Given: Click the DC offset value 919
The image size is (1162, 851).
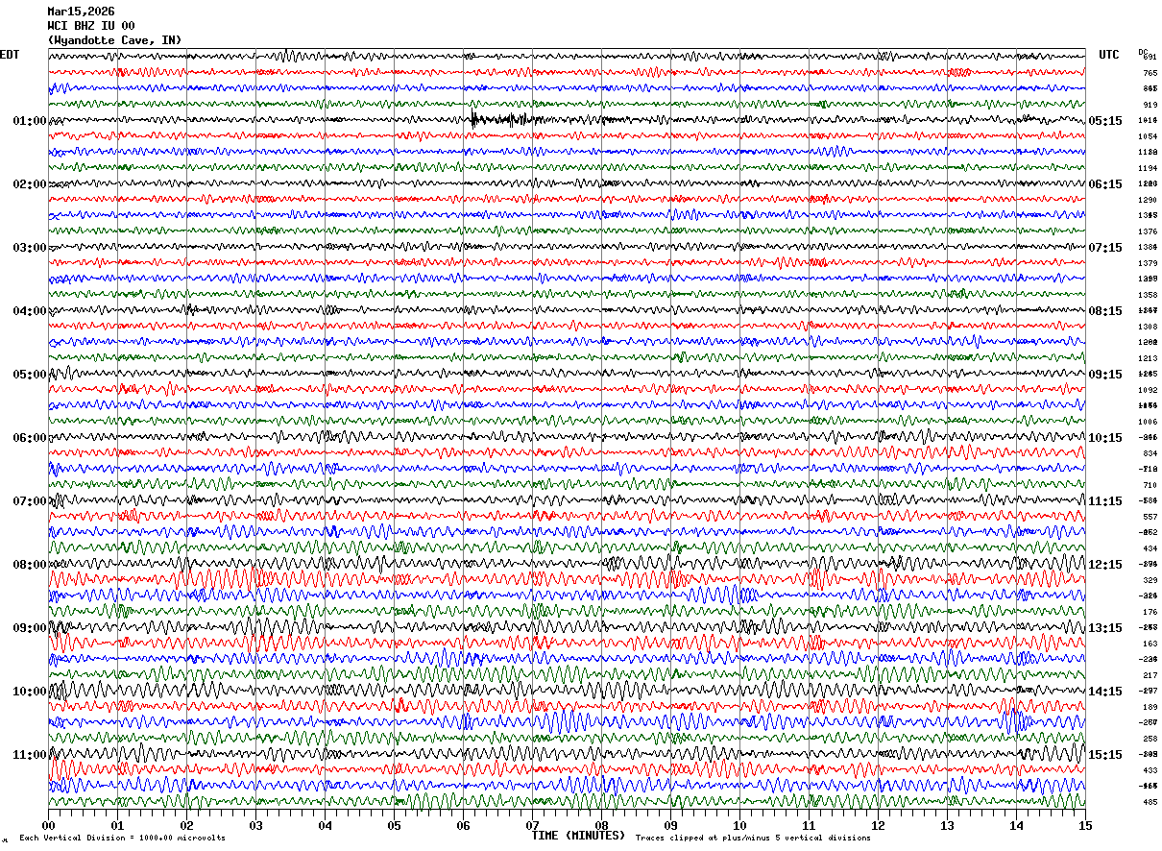Looking at the screenshot, I should click(x=1150, y=105).
